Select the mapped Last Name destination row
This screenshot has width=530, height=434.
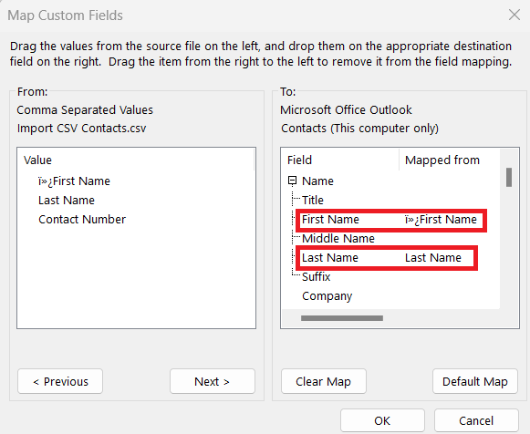point(387,258)
